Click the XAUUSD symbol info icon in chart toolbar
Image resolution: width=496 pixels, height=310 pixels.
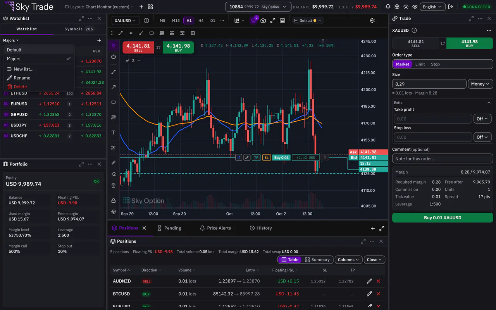click(x=146, y=21)
